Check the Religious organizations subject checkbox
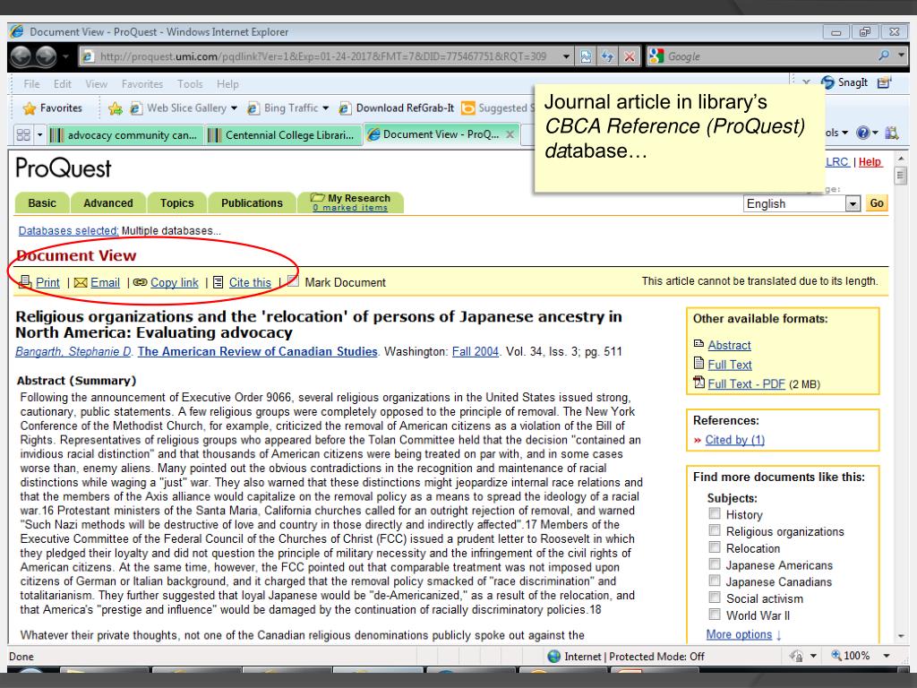 (714, 530)
